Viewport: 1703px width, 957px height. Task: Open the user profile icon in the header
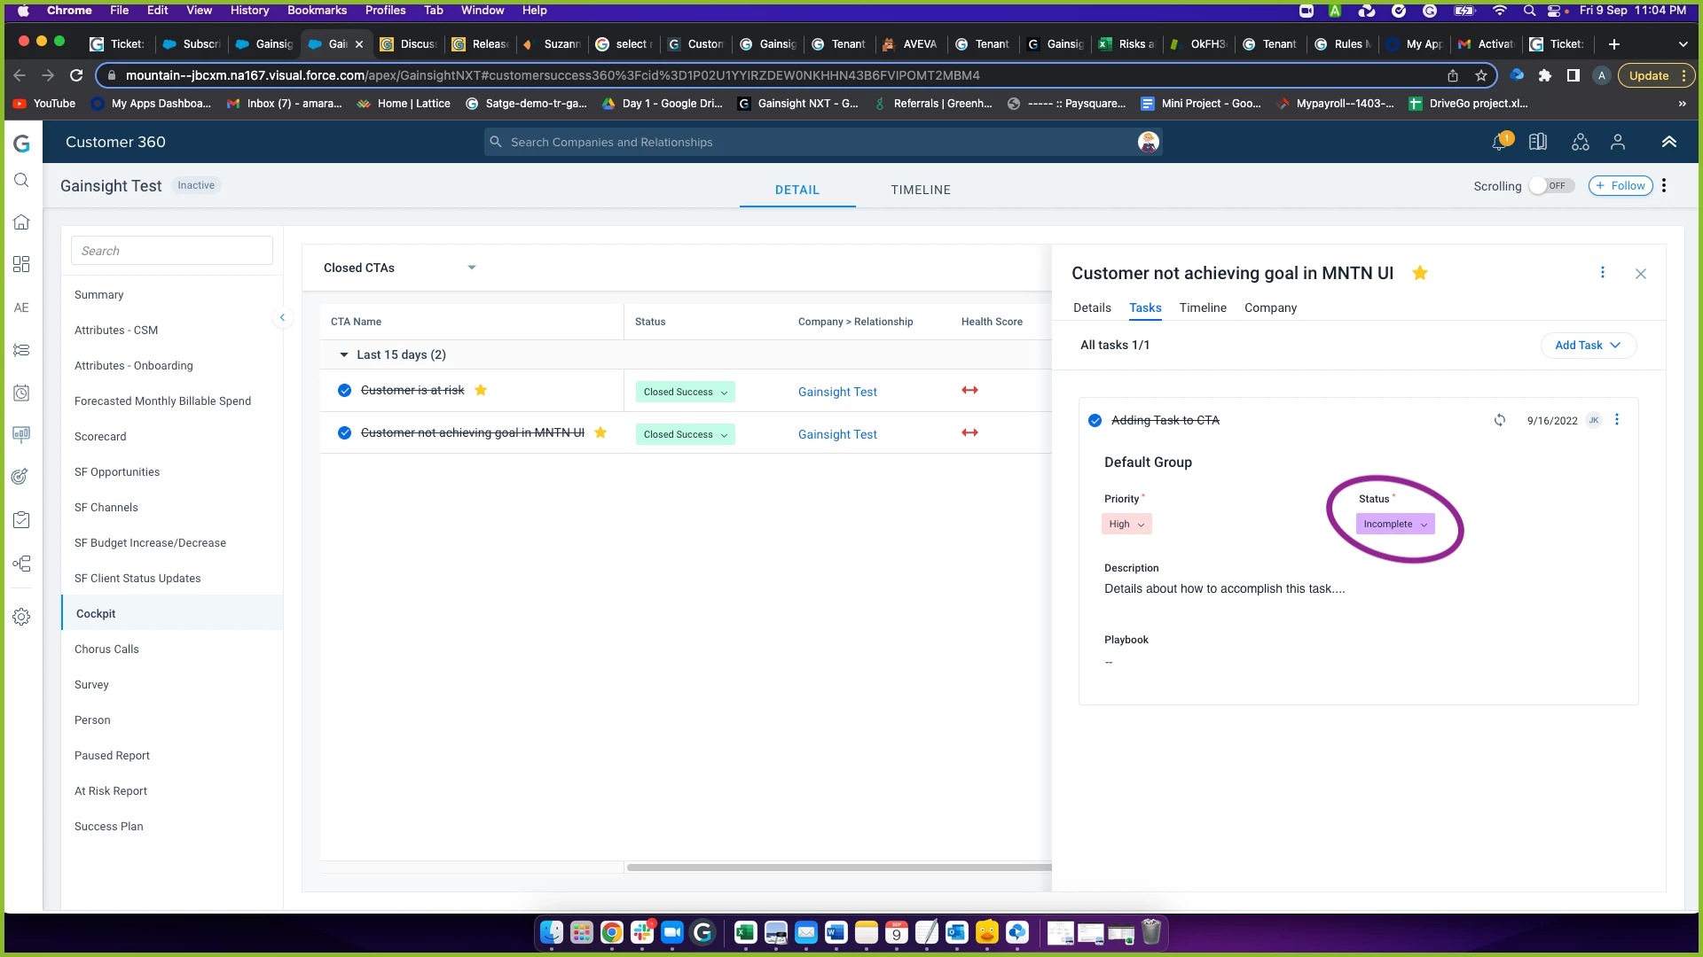point(1618,142)
